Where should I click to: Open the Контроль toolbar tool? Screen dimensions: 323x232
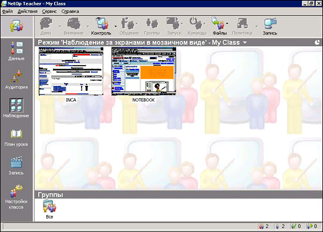click(102, 26)
